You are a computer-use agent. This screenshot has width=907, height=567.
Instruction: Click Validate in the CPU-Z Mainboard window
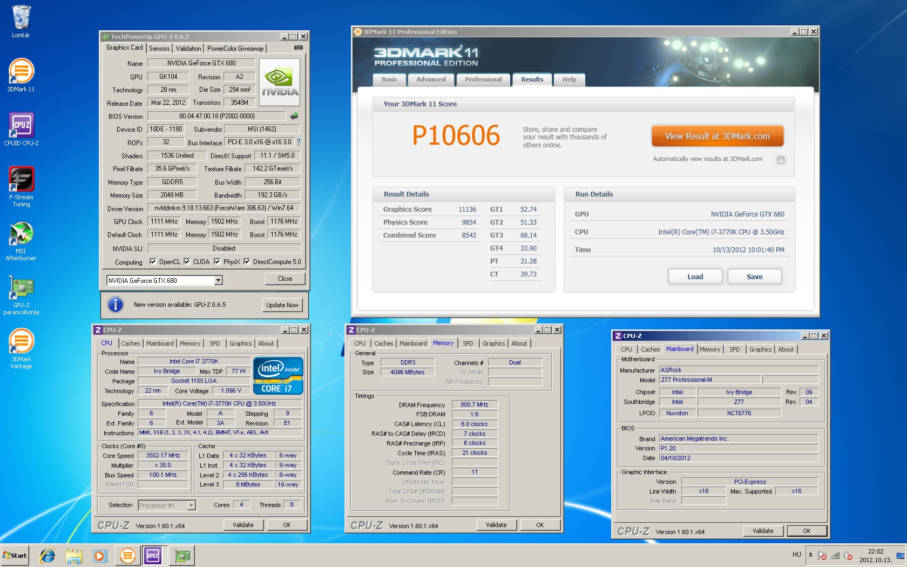(763, 531)
